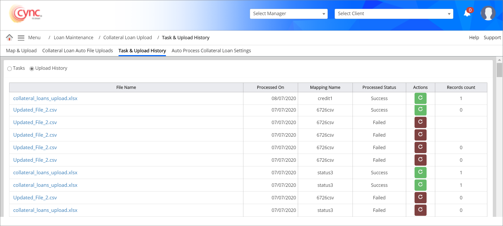The image size is (503, 226).
Task: Click reprocess icon for credit1 row's next row
Action: tap(420, 110)
